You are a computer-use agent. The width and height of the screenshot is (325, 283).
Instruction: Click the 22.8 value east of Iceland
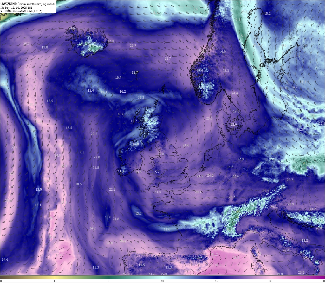click(110, 41)
